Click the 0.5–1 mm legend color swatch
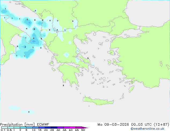The width and height of the screenshot is (170, 131). pos(11,128)
